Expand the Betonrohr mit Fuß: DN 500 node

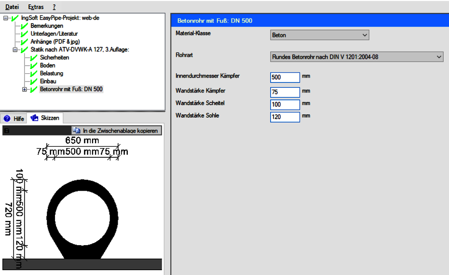click(x=25, y=89)
